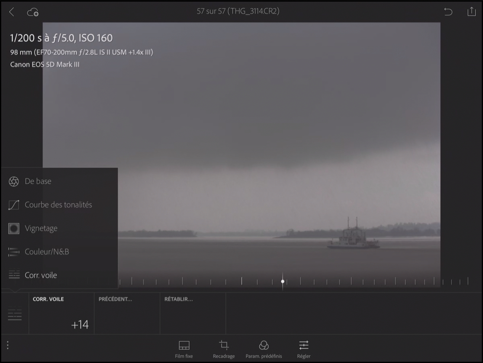Tap the lens info line starting 98 mm
Screen dimensions: 483x363
[82, 52]
